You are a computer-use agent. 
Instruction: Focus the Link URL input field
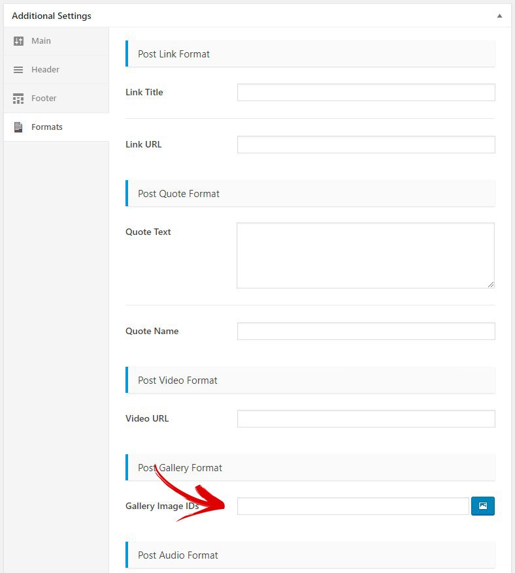[366, 144]
